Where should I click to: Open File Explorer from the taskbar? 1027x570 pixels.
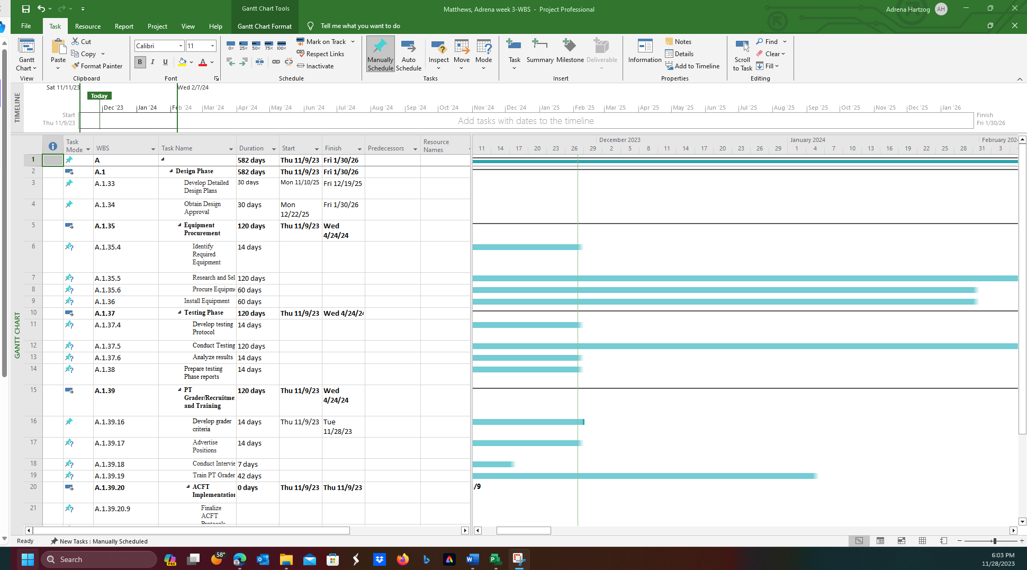click(286, 559)
